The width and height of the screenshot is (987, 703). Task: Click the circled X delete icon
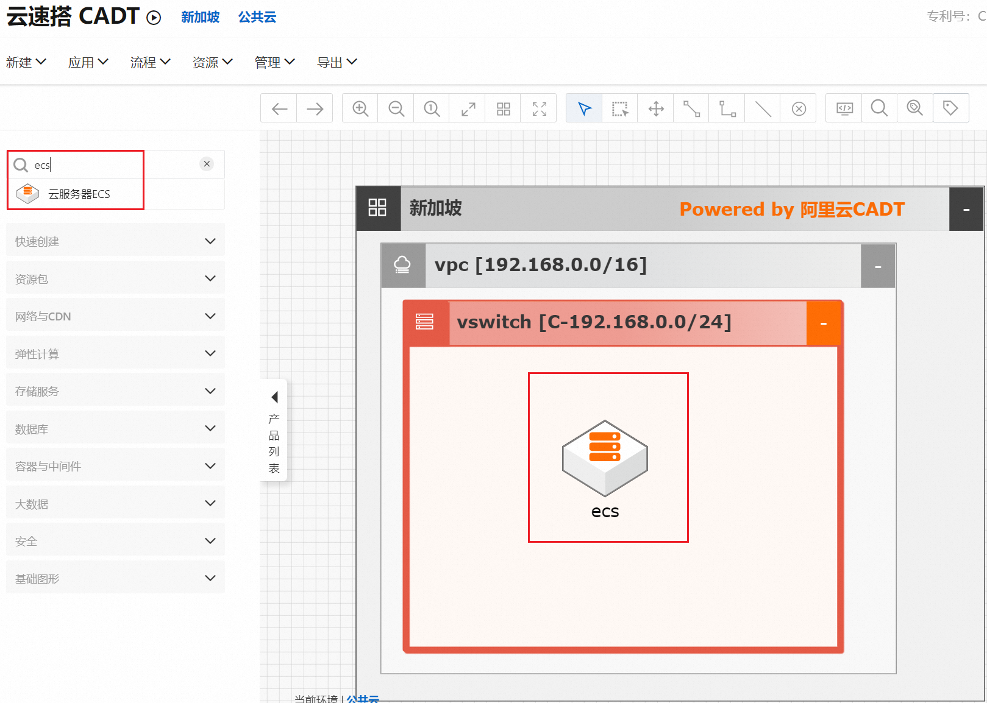(x=799, y=108)
